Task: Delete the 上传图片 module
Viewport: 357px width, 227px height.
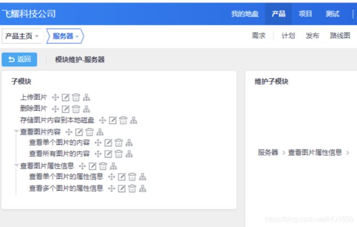Action: (76, 97)
